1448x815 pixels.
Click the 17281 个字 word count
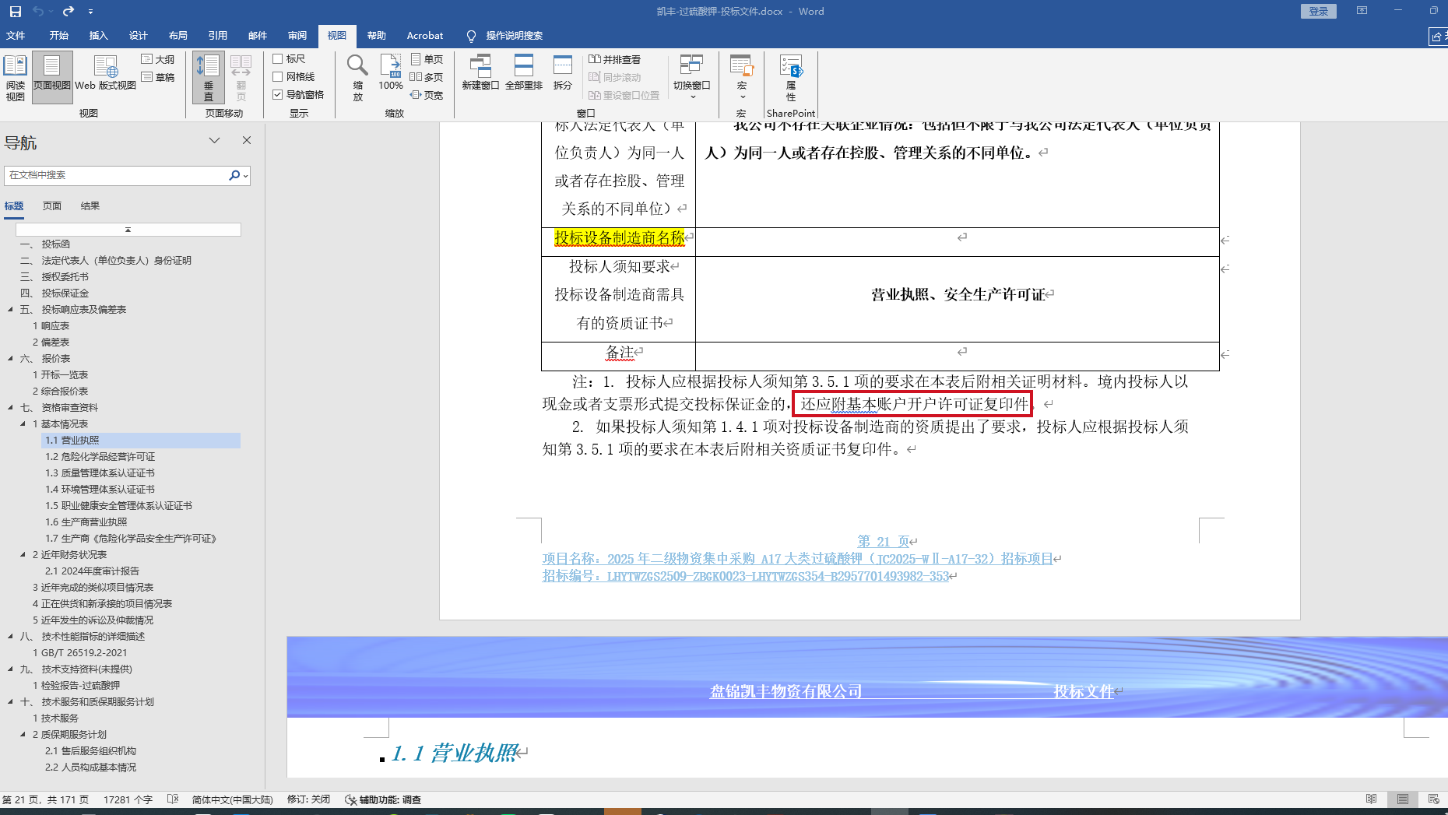pos(128,799)
